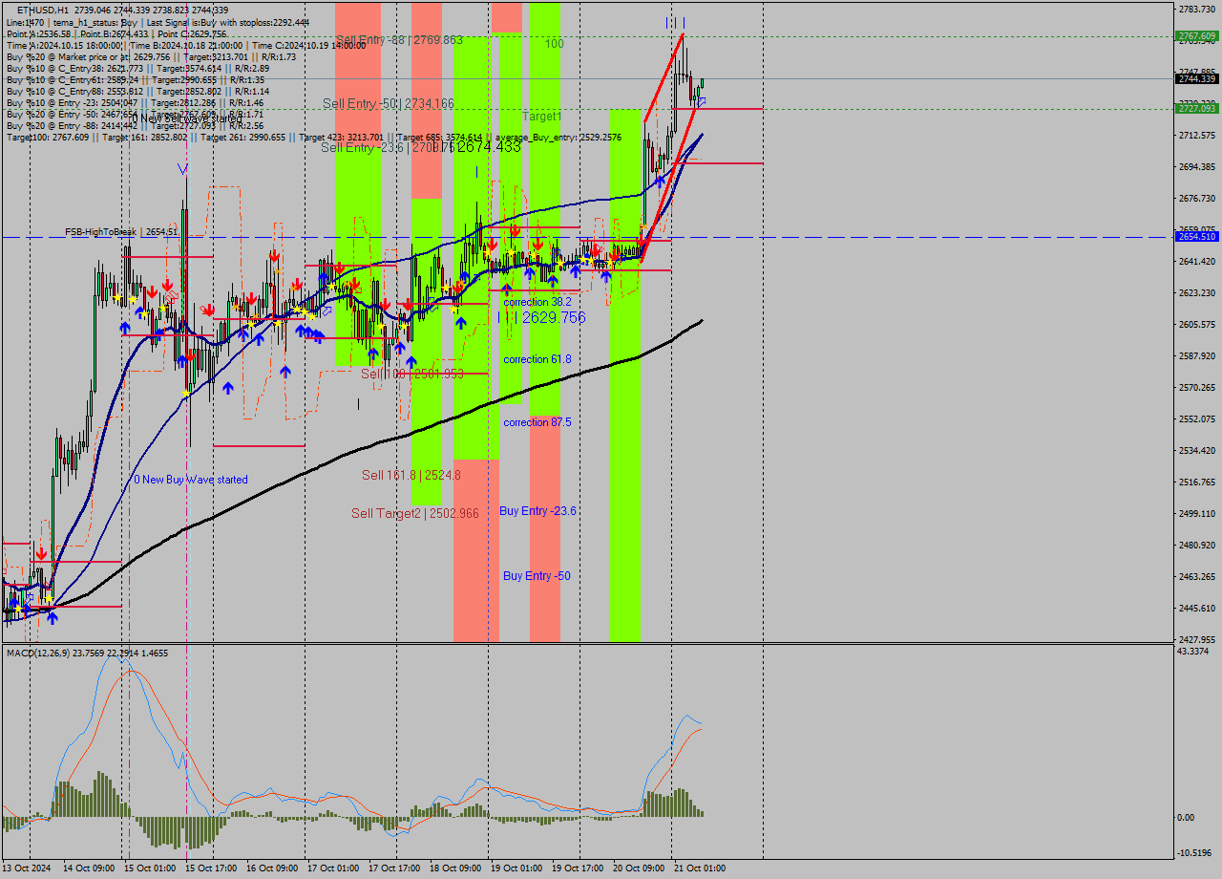This screenshot has height=879, width=1222.
Task: Click the 'correction 87.5' label
Action: (537, 422)
